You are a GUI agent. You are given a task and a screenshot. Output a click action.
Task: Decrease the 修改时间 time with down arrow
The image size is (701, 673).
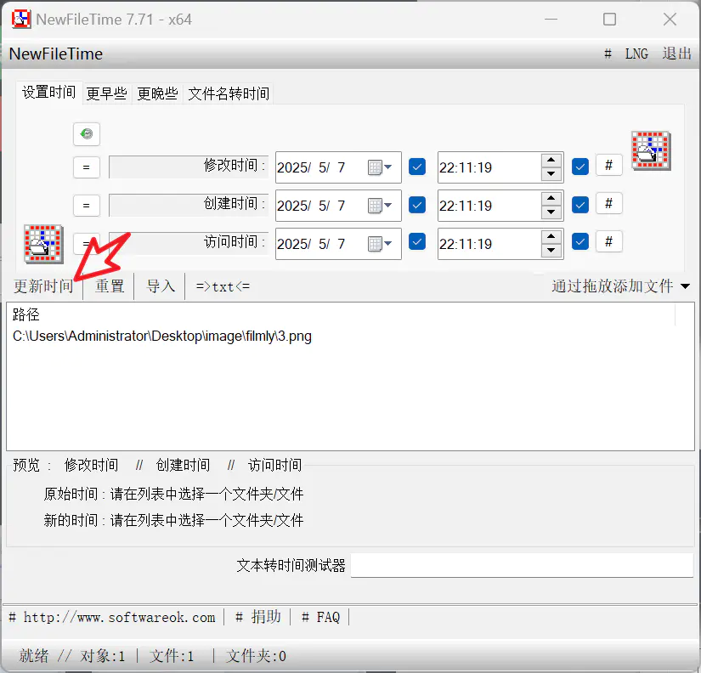(551, 174)
